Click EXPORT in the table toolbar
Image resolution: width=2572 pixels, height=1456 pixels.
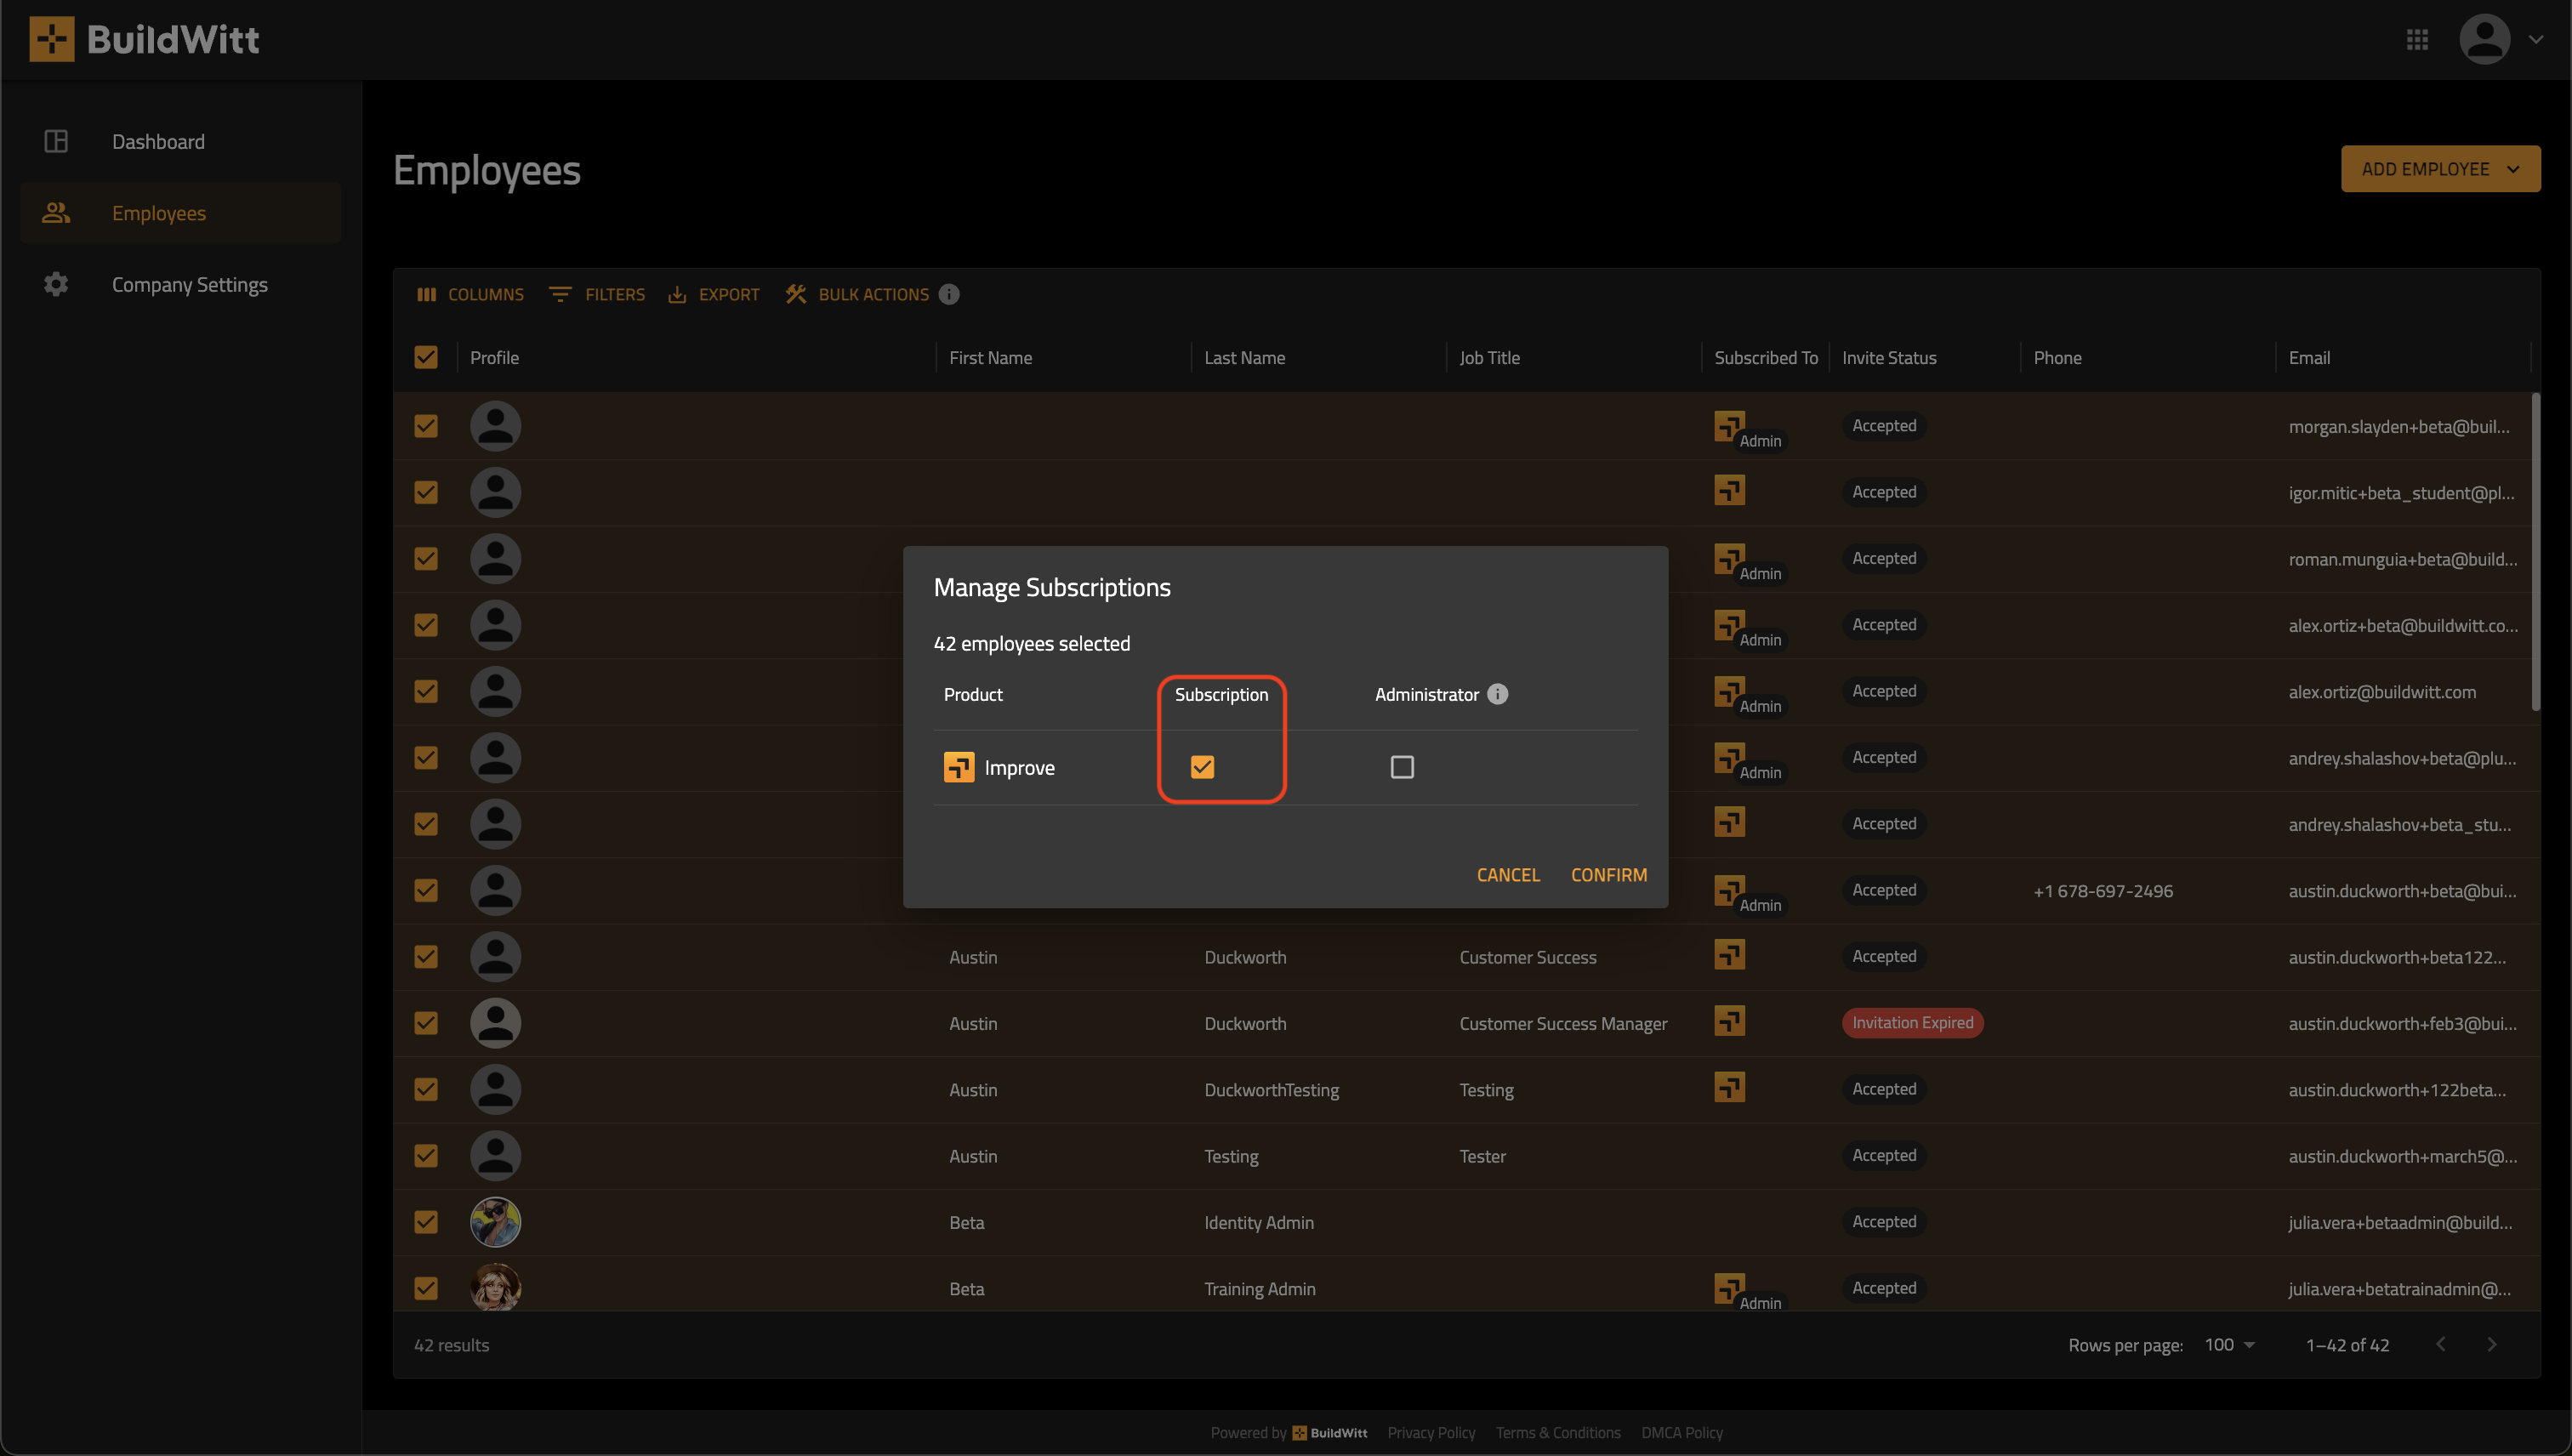[x=714, y=294]
